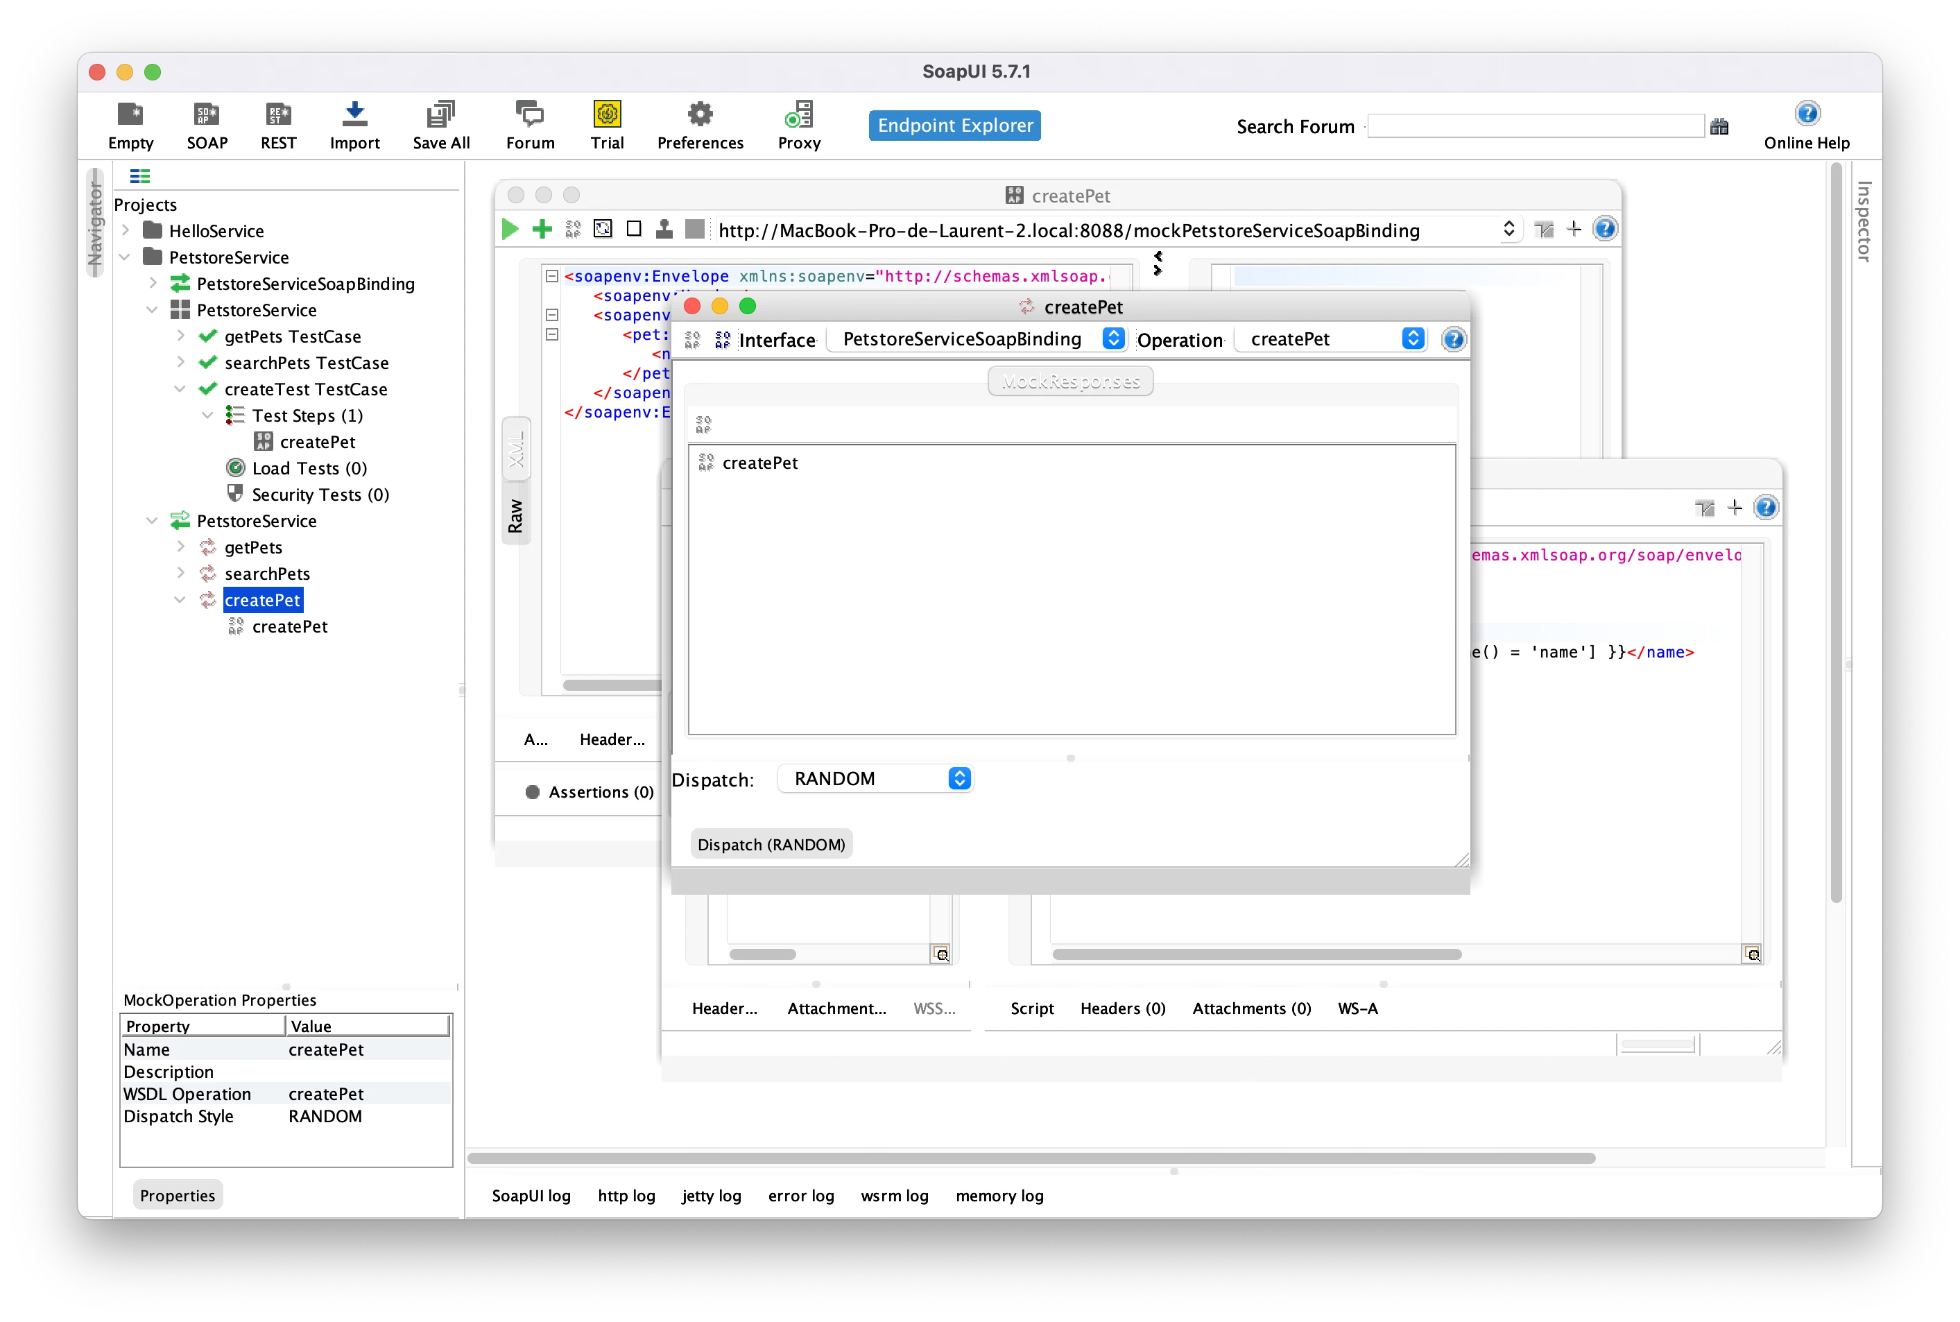Open the jetty log tab
The width and height of the screenshot is (1960, 1322).
[x=711, y=1196]
